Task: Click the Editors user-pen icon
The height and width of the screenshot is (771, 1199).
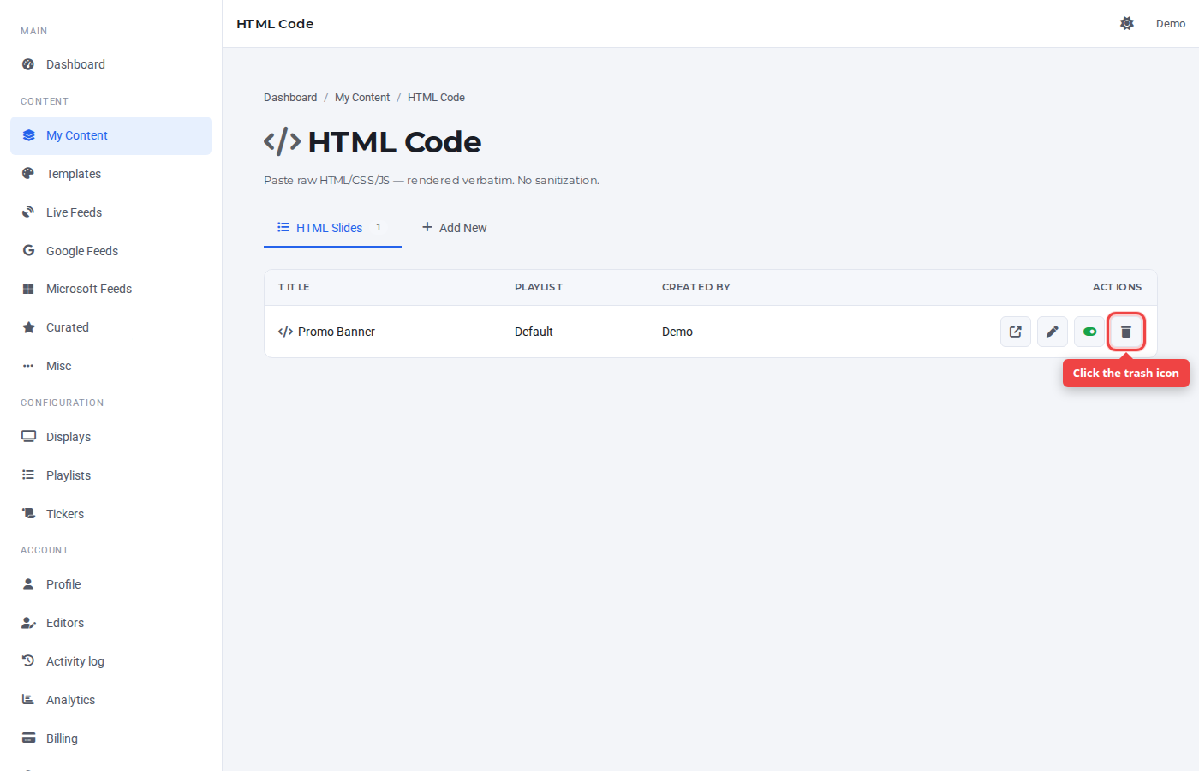Action: pyautogui.click(x=28, y=623)
